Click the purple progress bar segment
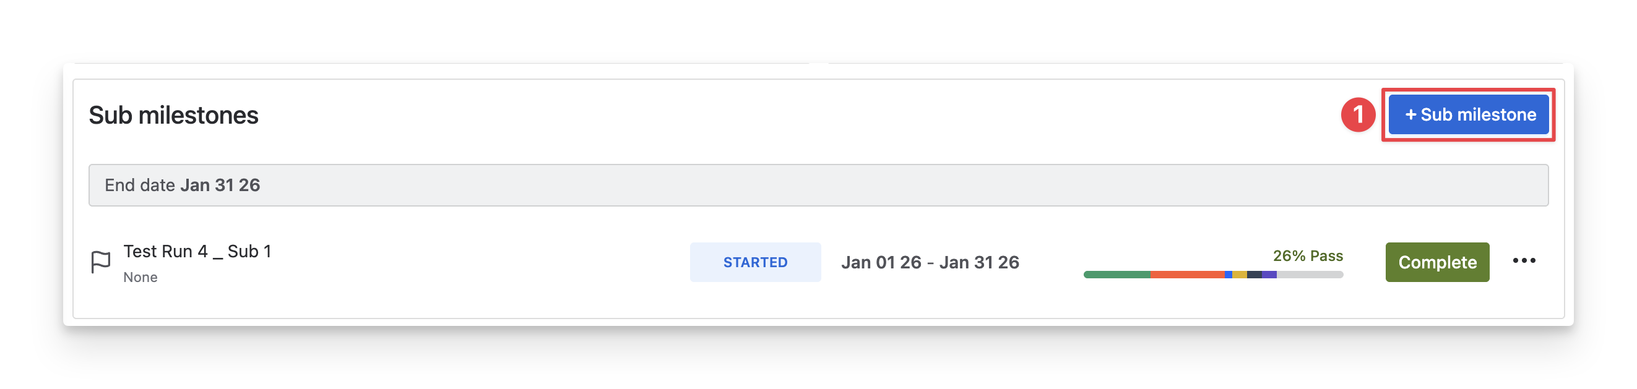The width and height of the screenshot is (1637, 389). [1269, 275]
